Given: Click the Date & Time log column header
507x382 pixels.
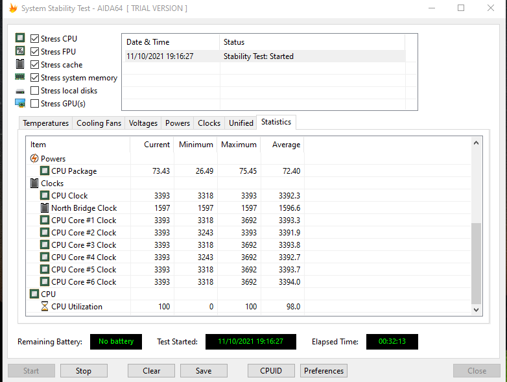Looking at the screenshot, I should tap(171, 42).
